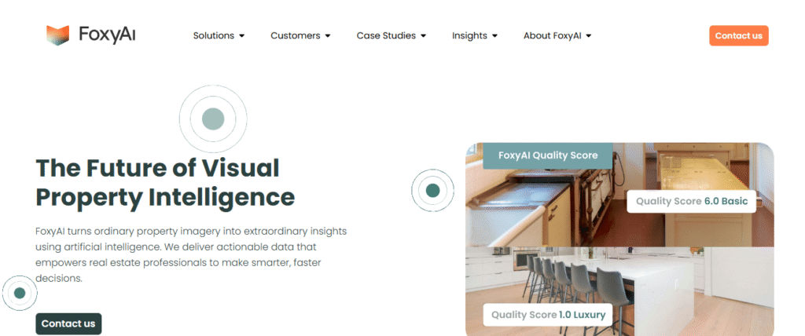The image size is (805, 336).
Task: Click the FoxyAI description paragraph
Action: pos(191,255)
